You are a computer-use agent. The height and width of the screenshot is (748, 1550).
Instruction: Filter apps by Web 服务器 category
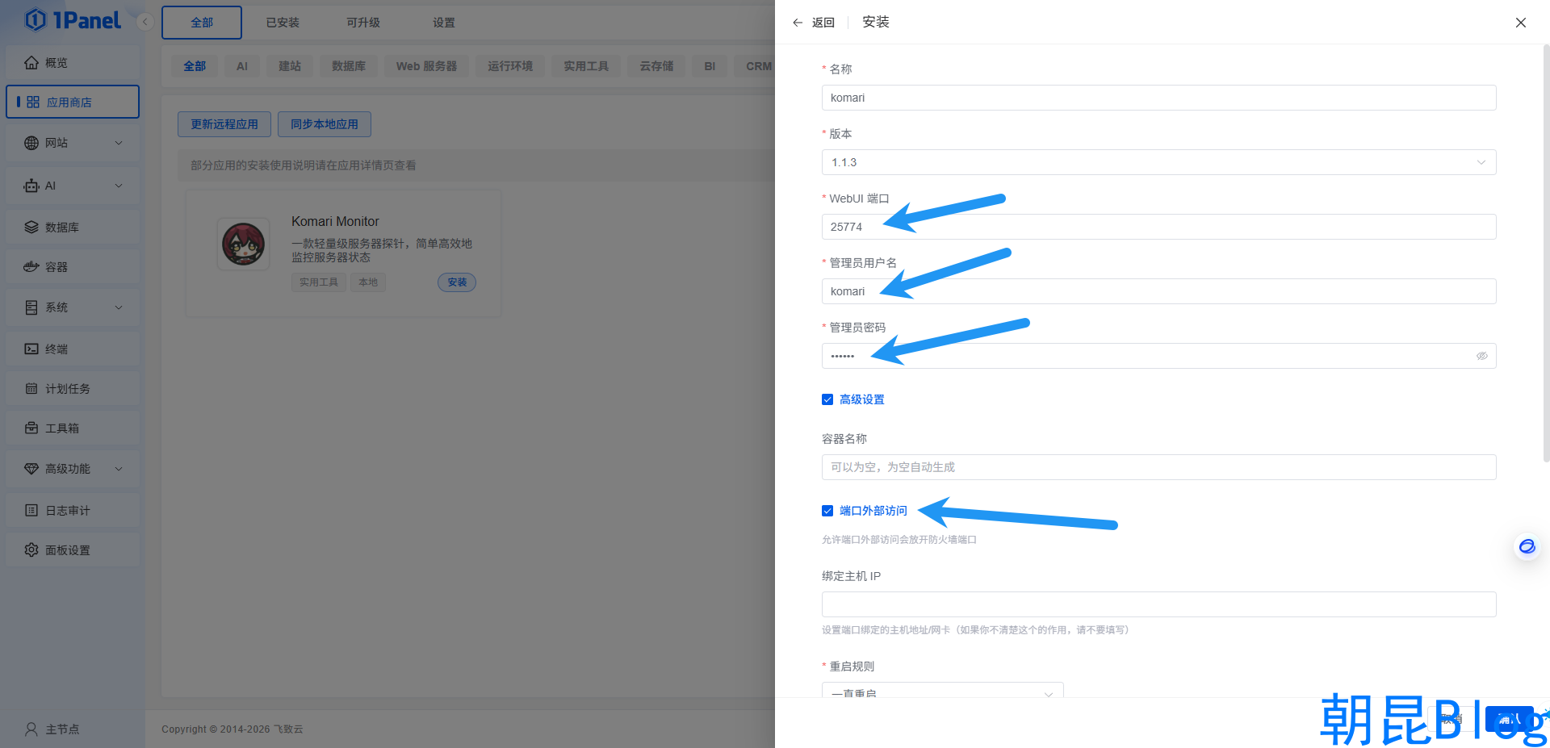[x=426, y=66]
